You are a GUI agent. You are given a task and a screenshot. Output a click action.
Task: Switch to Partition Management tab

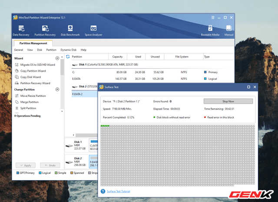(x=33, y=43)
